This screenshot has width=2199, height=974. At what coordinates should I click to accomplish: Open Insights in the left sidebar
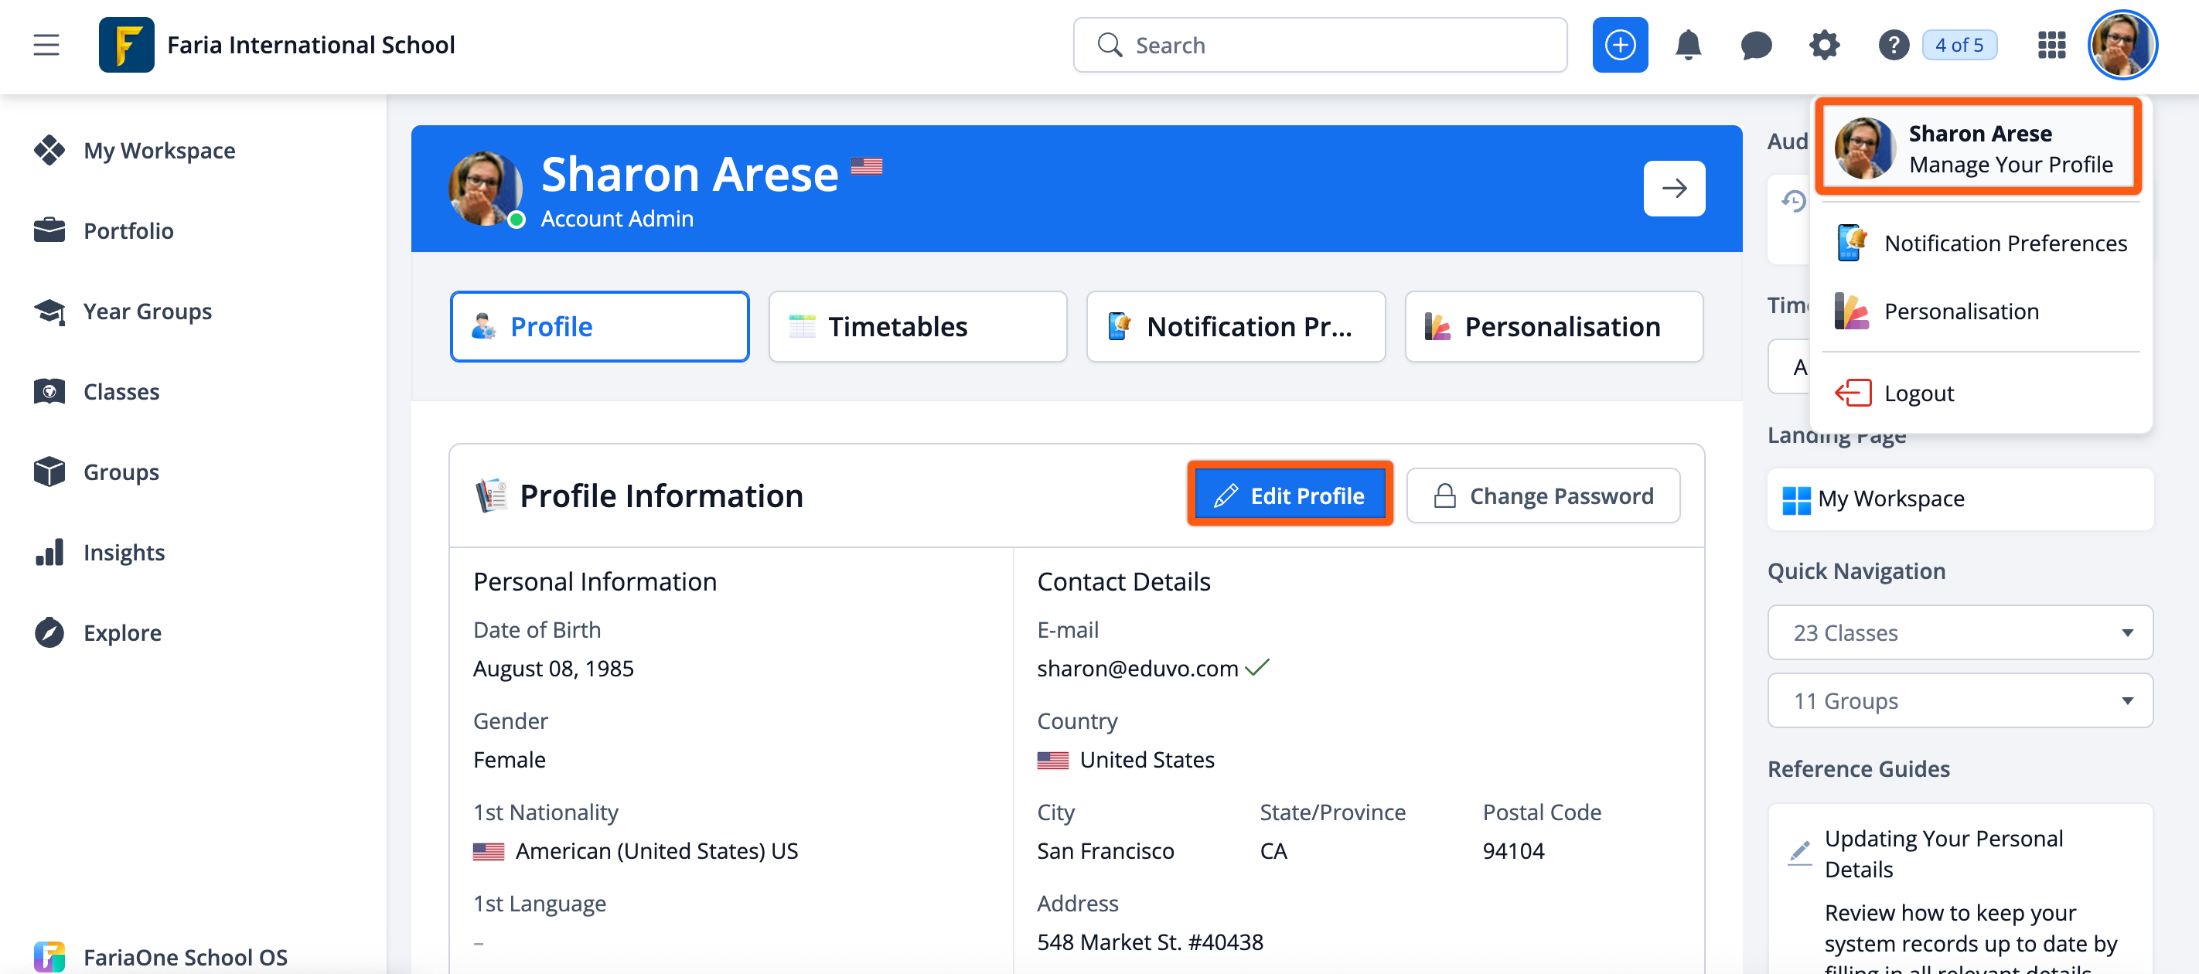[x=123, y=552]
